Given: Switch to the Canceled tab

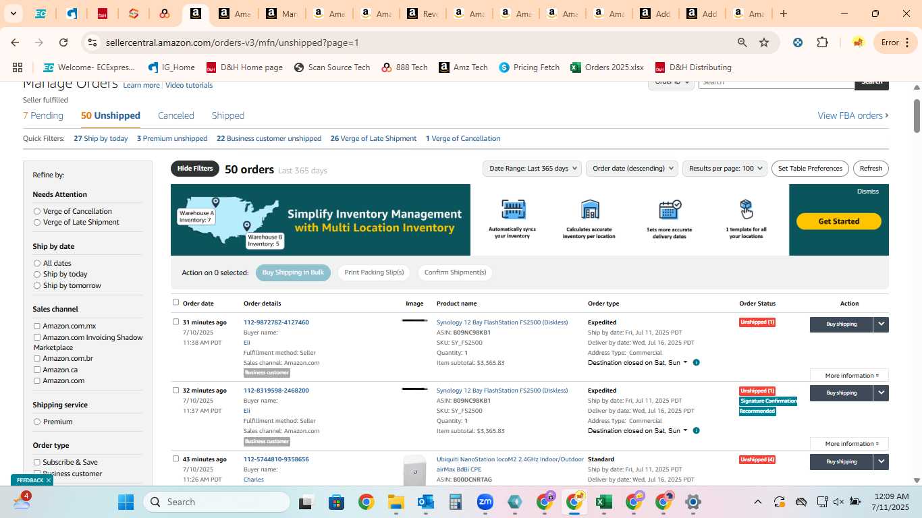Looking at the screenshot, I should [176, 116].
